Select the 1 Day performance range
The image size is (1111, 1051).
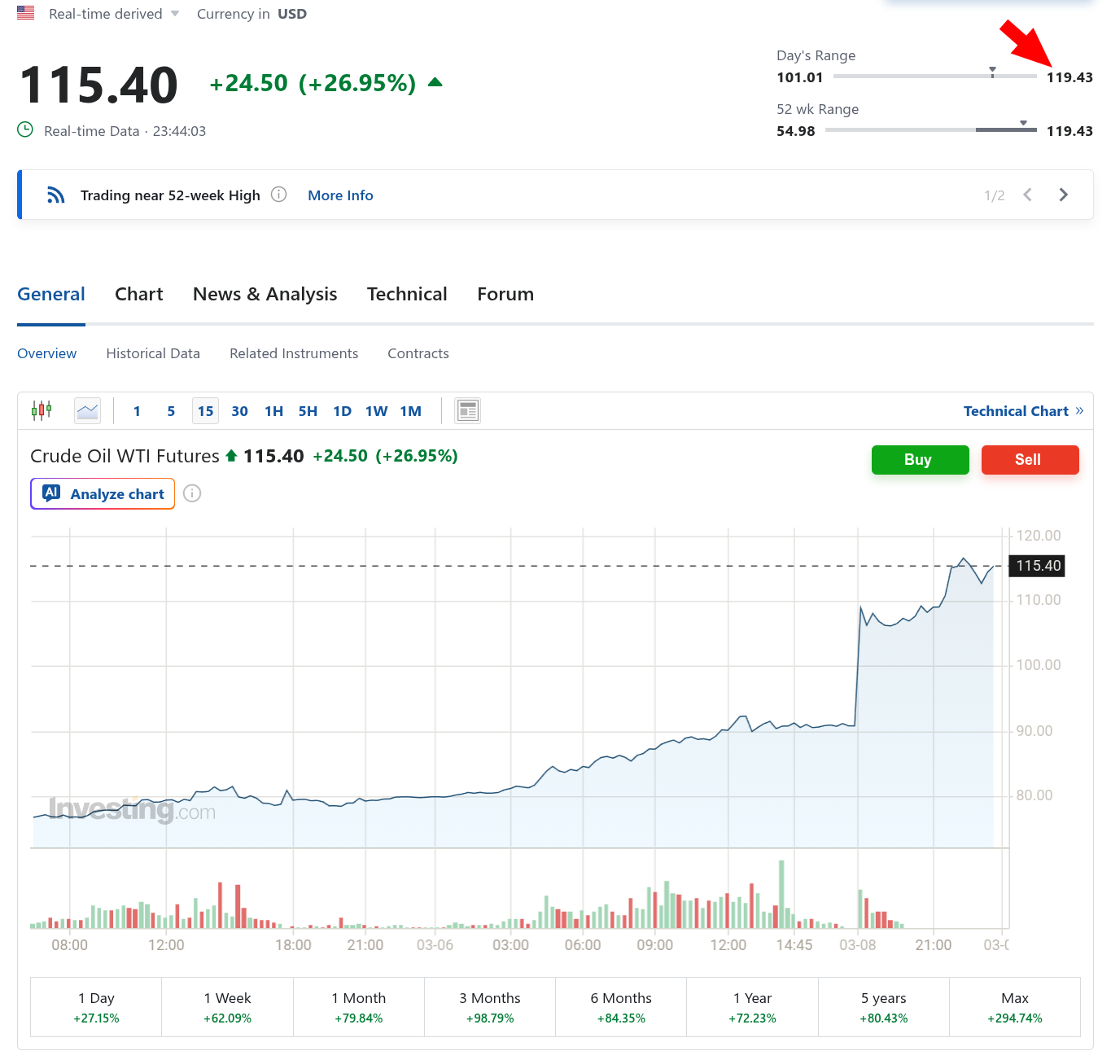96,1007
